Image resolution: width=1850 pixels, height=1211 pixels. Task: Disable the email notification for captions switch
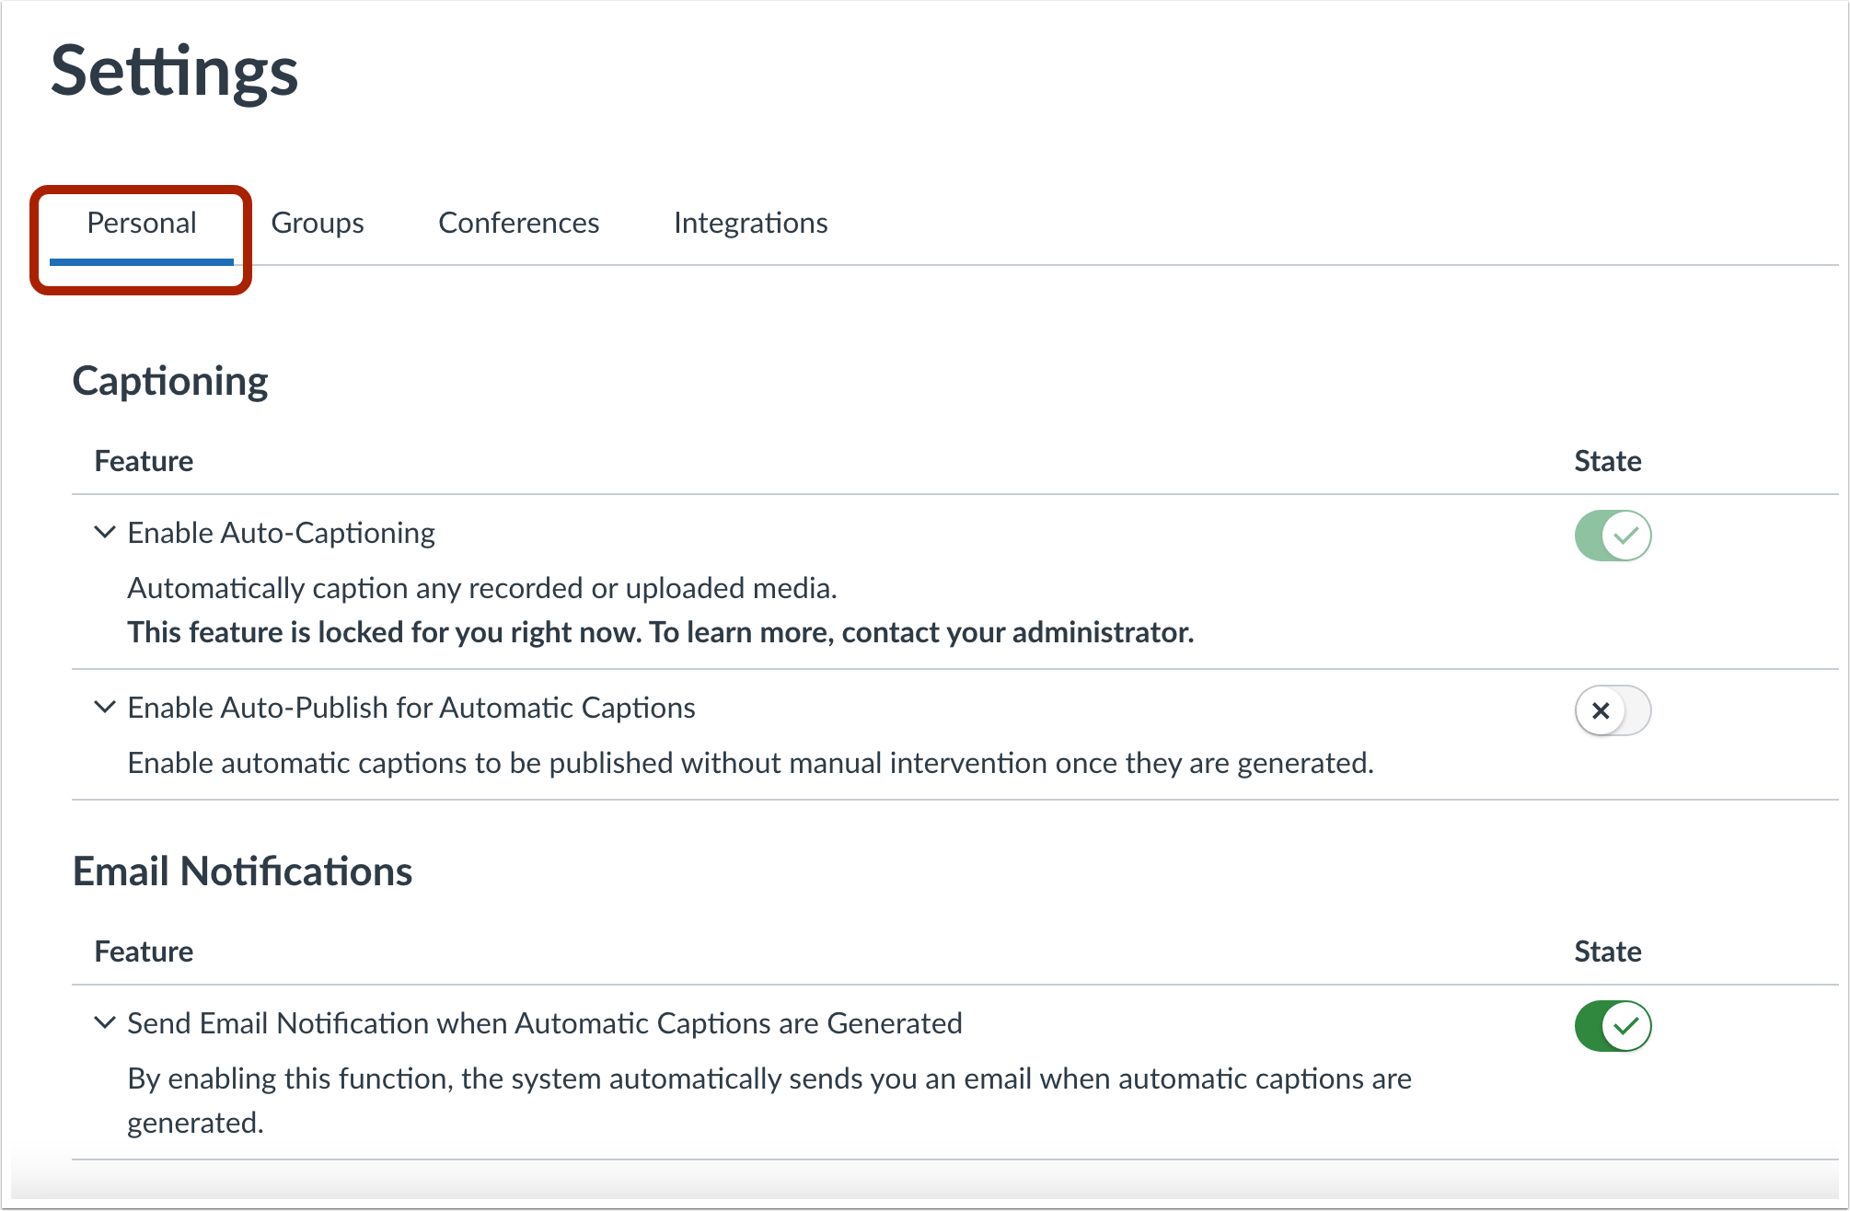click(x=1613, y=1026)
